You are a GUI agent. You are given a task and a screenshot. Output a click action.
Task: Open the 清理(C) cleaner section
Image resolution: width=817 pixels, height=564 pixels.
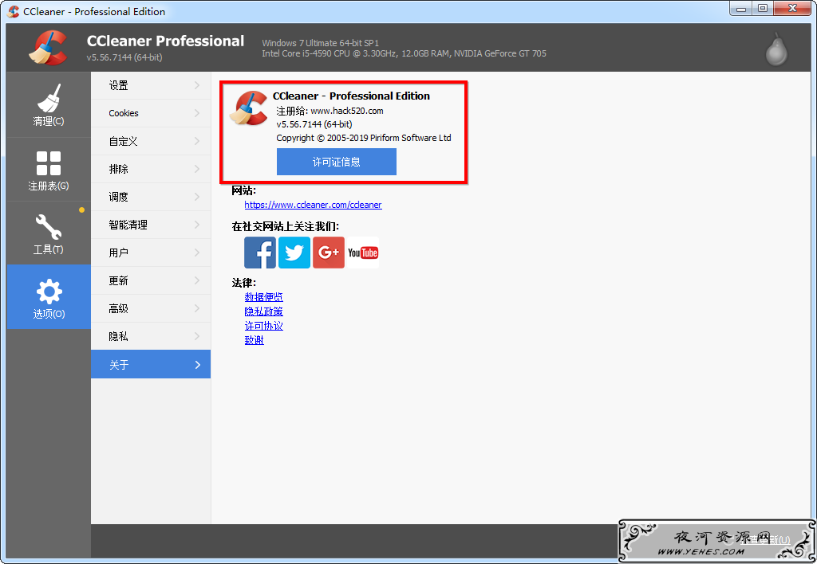pyautogui.click(x=49, y=104)
